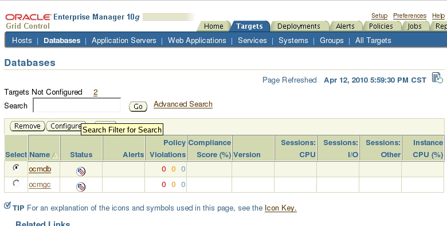Open Application Servers subtab
Viewport: 447px width, 226px height.
[124, 41]
